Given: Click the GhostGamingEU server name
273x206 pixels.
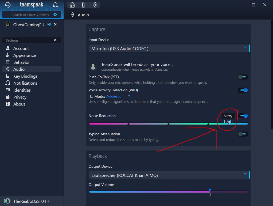Looking at the screenshot, I should coord(29,25).
